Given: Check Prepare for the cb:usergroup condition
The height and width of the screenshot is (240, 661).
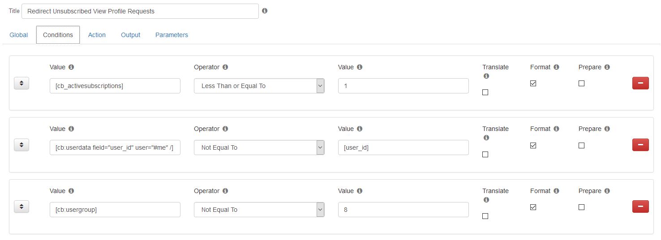Looking at the screenshot, I should [581, 207].
